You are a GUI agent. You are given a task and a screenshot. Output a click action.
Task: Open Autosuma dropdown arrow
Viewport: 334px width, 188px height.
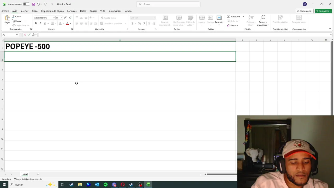tap(243, 16)
